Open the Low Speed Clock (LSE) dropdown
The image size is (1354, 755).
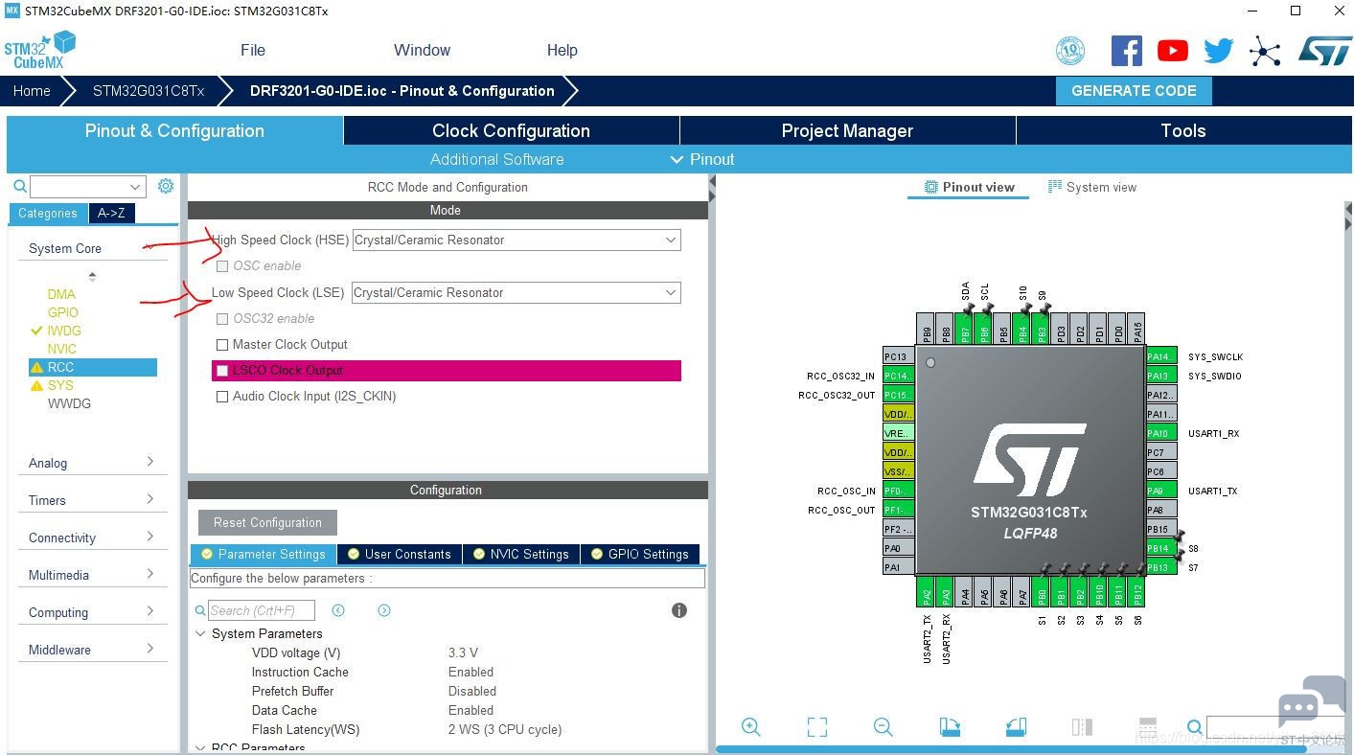pos(516,292)
